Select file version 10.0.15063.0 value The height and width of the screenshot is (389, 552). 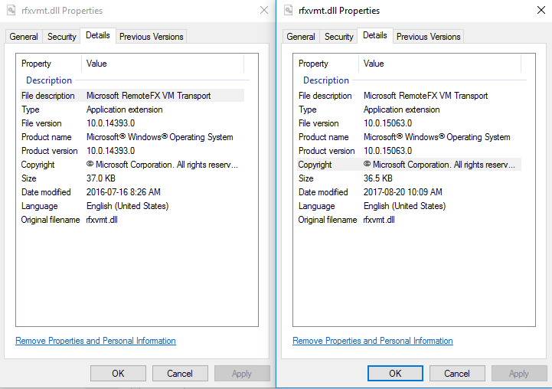pos(387,123)
